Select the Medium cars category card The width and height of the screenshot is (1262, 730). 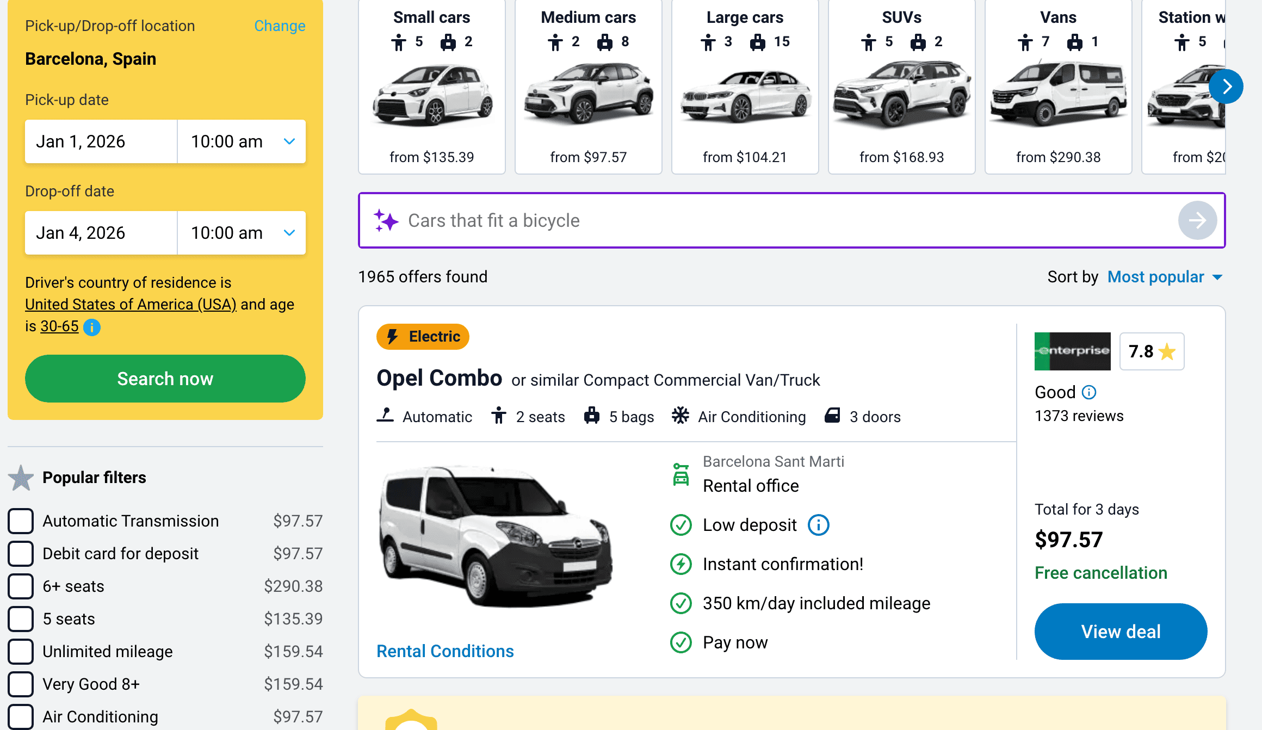coord(588,87)
